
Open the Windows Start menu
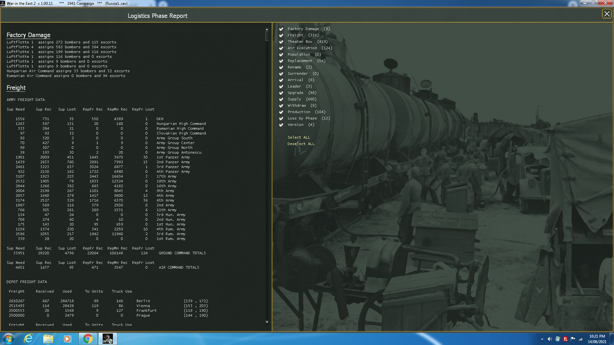pos(9,339)
